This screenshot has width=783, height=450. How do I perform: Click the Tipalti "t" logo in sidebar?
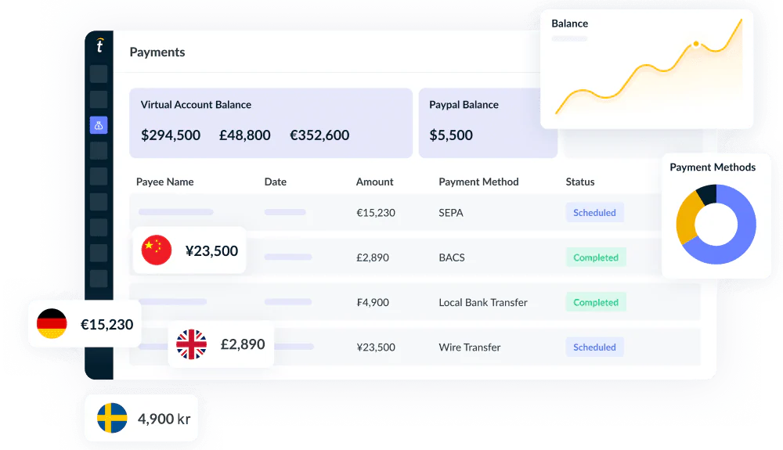pyautogui.click(x=100, y=45)
